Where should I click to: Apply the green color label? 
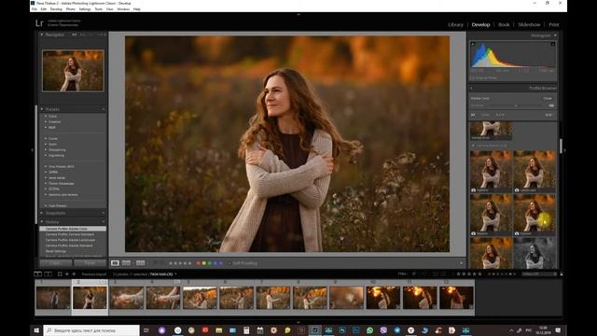tap(209, 263)
